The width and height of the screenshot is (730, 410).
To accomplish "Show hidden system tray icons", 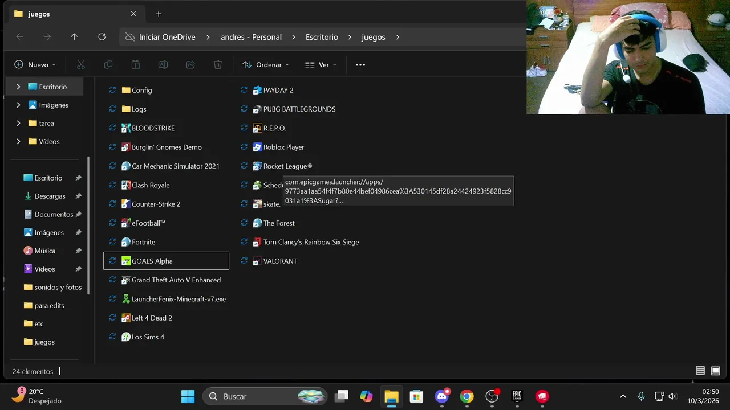I will coord(623,396).
